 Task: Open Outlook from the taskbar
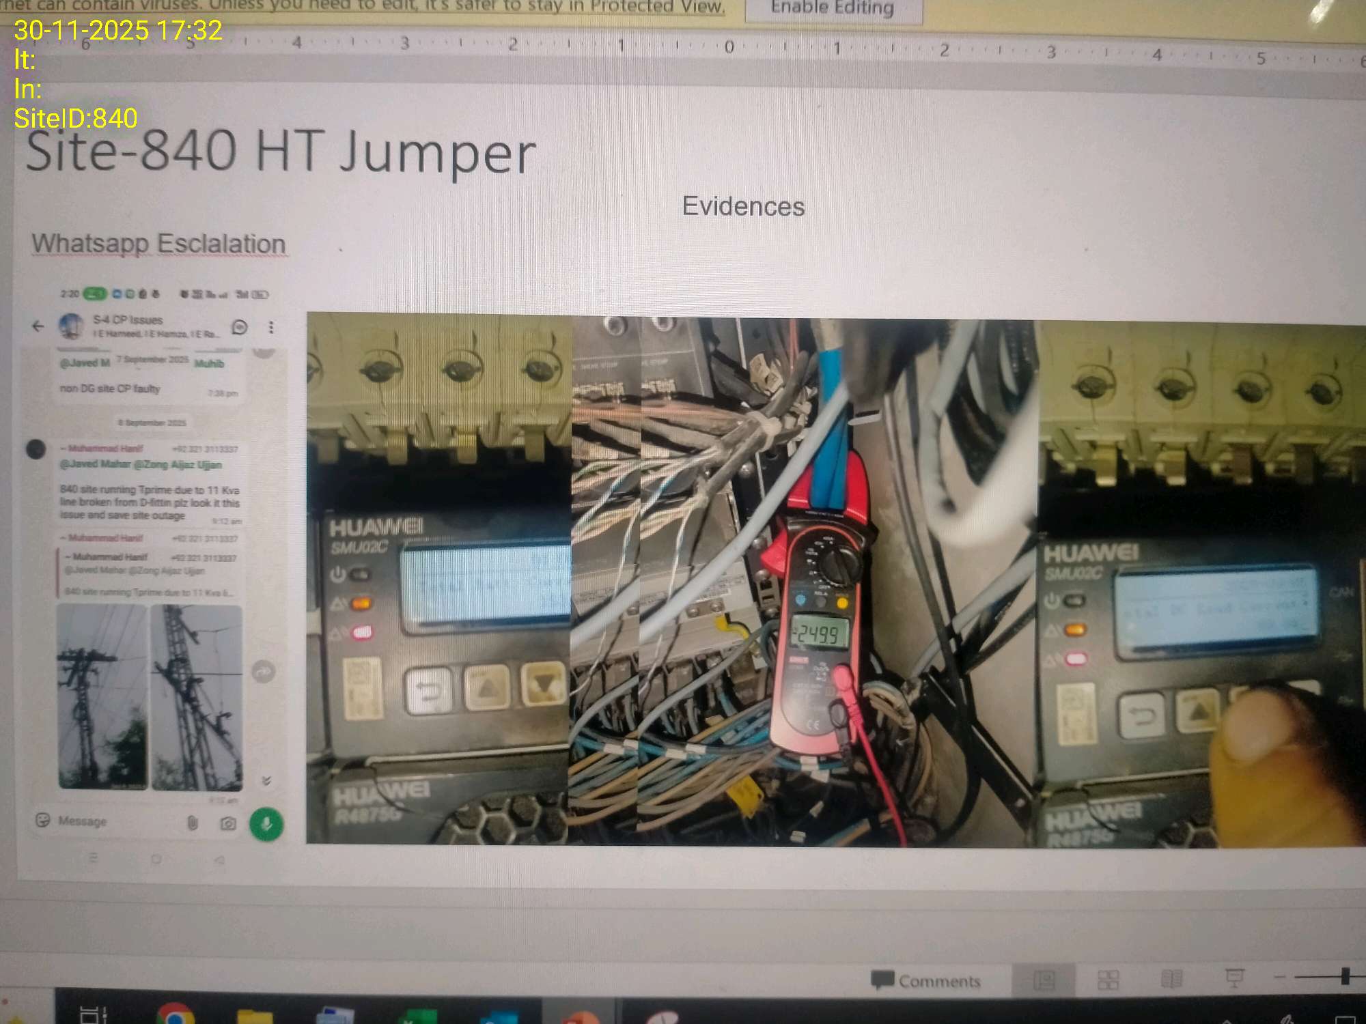(499, 1018)
